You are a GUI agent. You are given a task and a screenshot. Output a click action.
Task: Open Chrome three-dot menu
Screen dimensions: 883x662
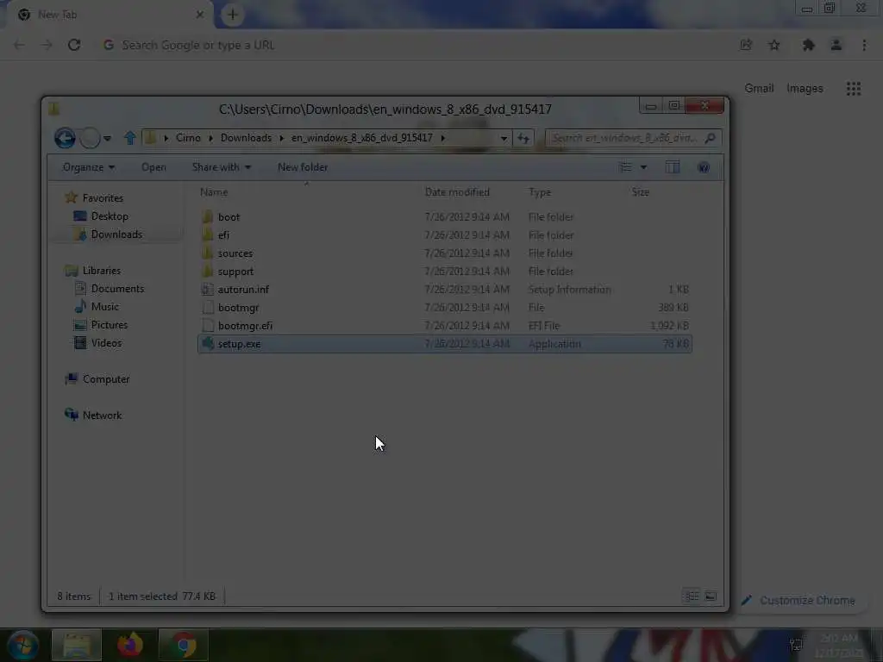[864, 45]
